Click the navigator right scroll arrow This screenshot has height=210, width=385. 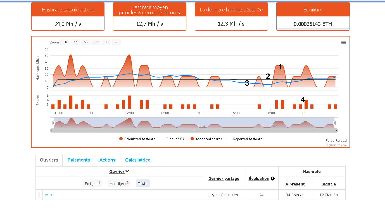[x=336, y=130]
